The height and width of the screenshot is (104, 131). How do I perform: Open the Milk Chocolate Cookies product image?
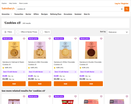[x=40, y=50]
